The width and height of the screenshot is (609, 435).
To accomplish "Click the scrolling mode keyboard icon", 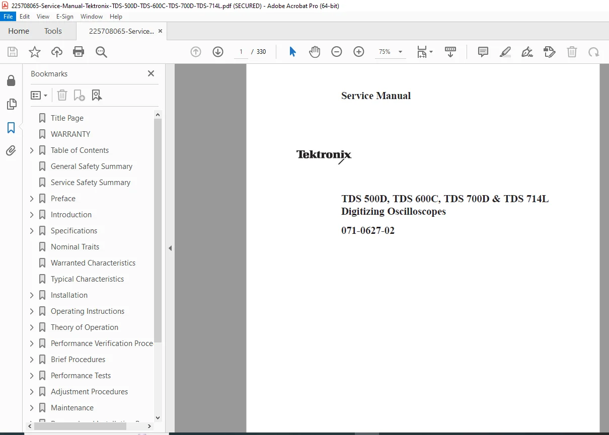I will click(450, 52).
